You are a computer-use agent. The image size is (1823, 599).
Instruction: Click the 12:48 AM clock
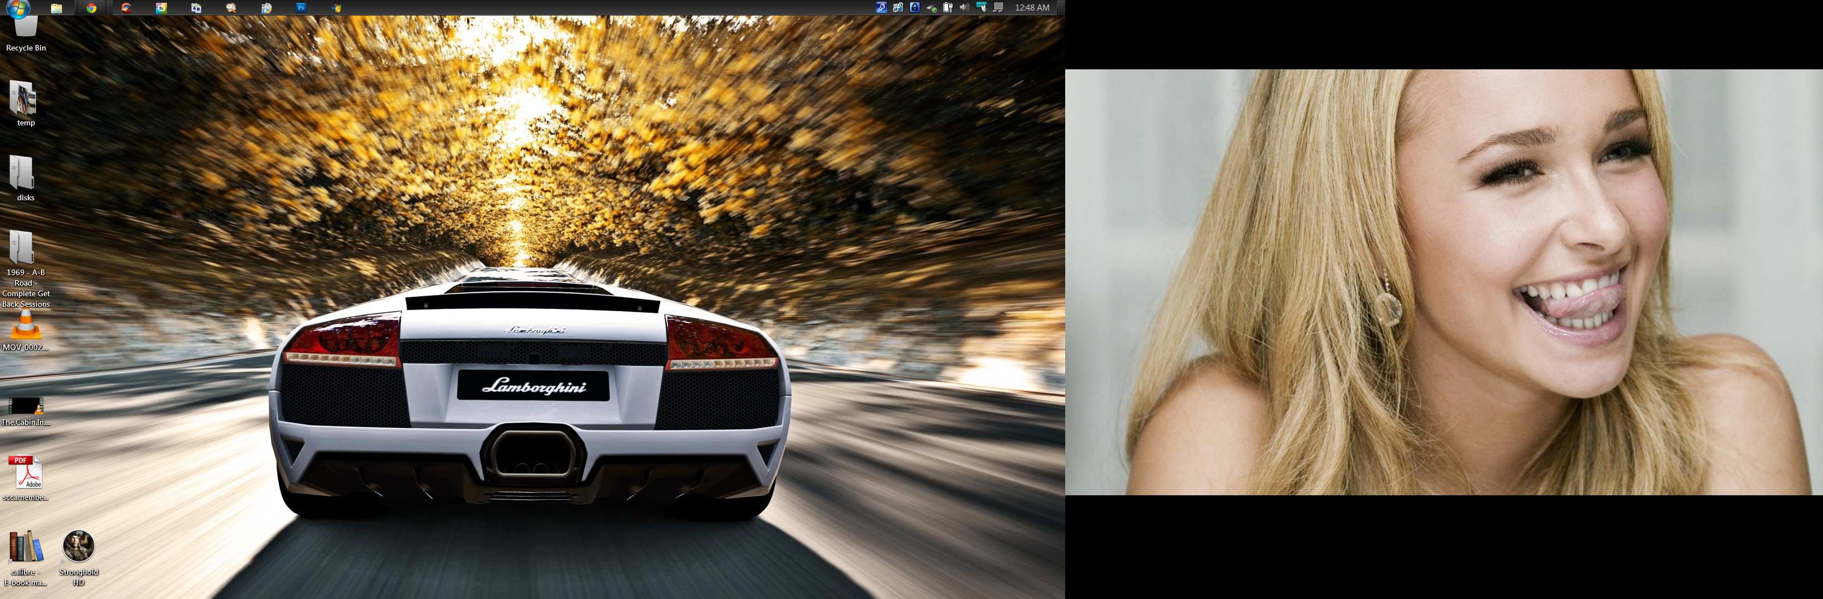pyautogui.click(x=1032, y=8)
